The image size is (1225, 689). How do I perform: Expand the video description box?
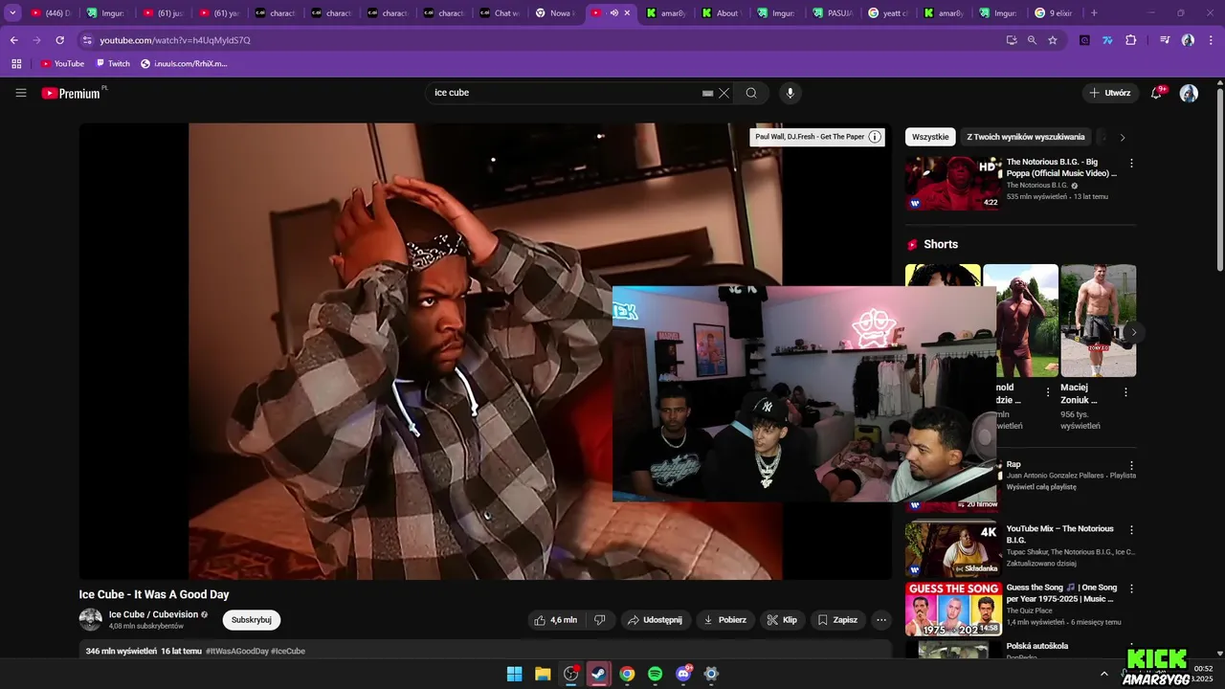coord(485,651)
